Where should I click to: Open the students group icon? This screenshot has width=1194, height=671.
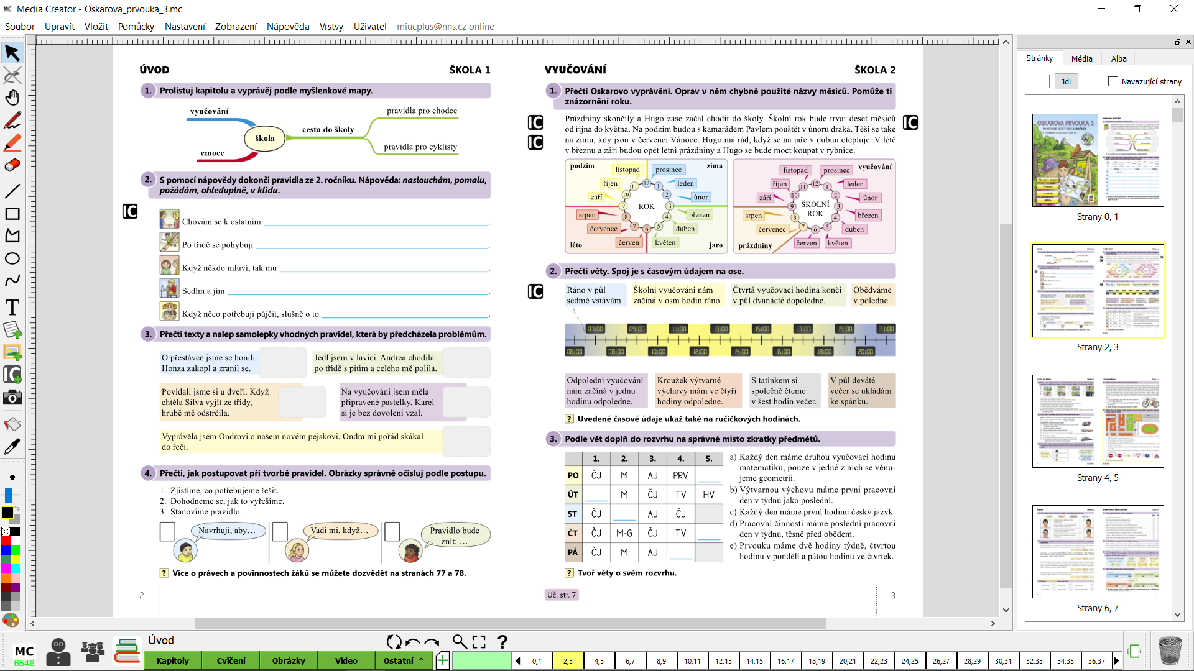tap(93, 651)
